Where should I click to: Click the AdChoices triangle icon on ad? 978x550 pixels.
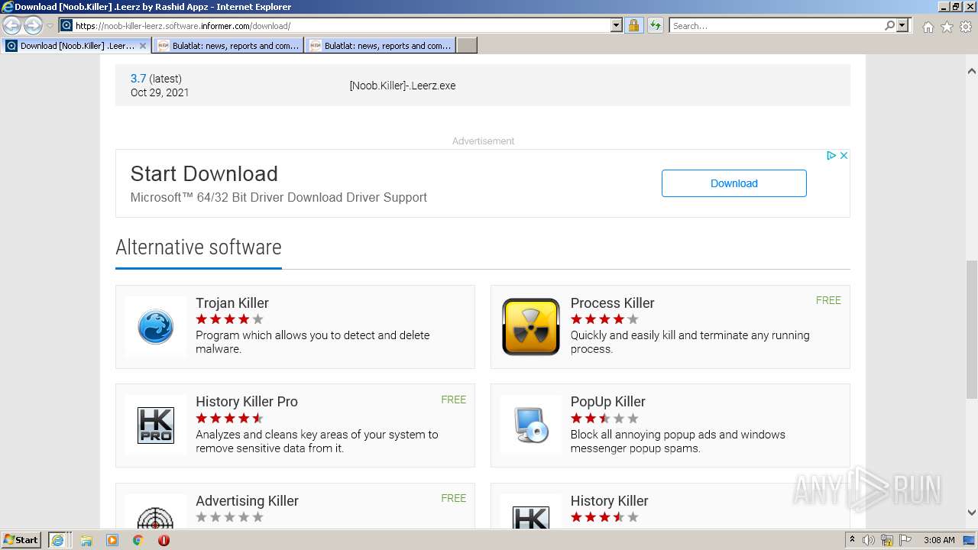(x=831, y=155)
